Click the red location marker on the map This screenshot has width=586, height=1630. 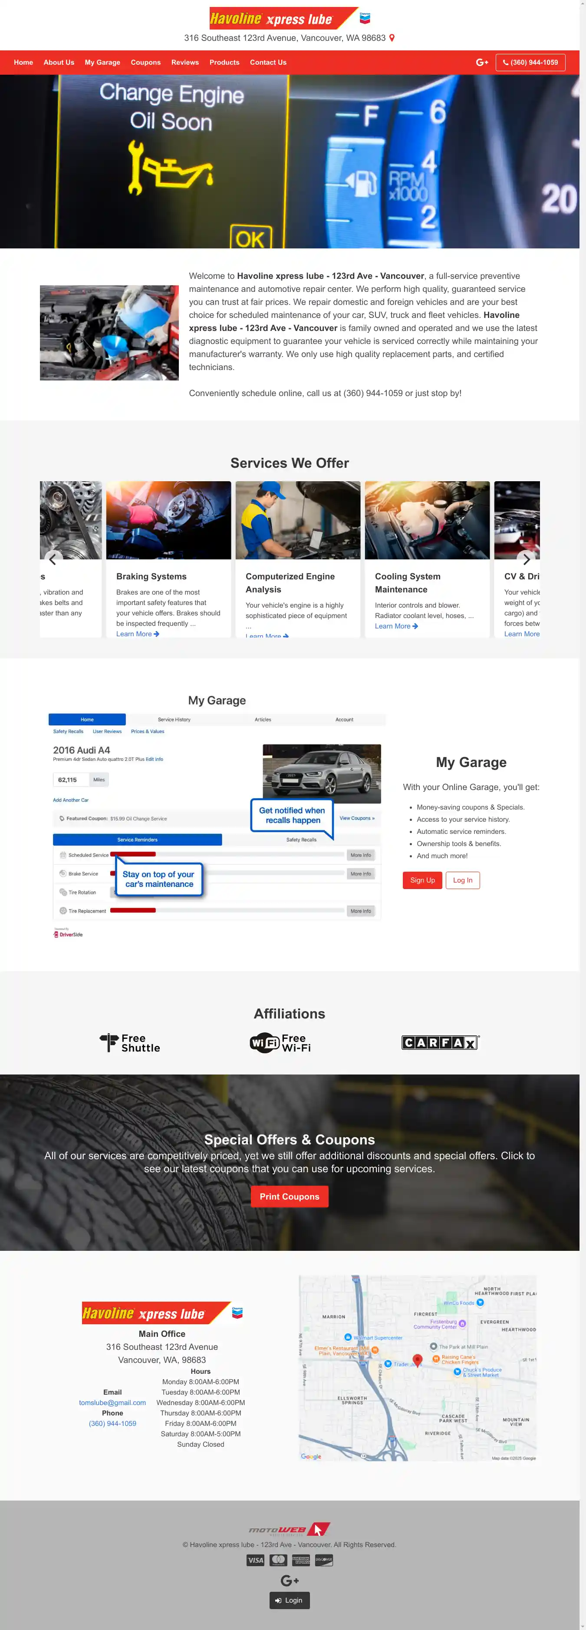(417, 1359)
